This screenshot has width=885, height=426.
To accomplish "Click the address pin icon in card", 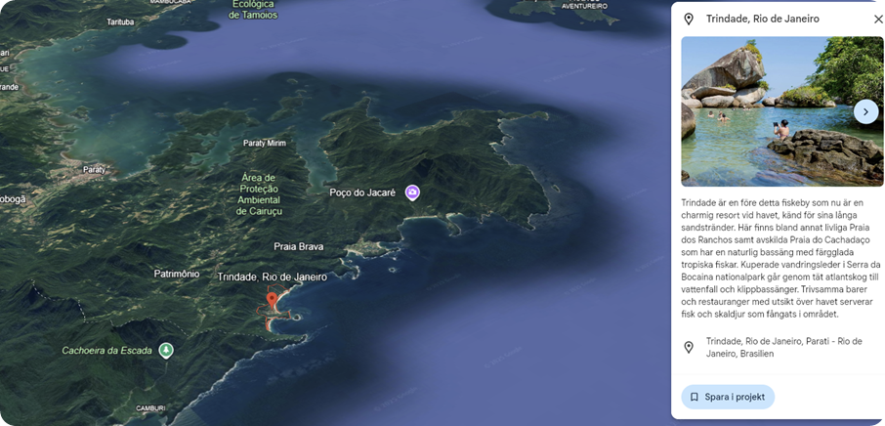I will [x=688, y=347].
